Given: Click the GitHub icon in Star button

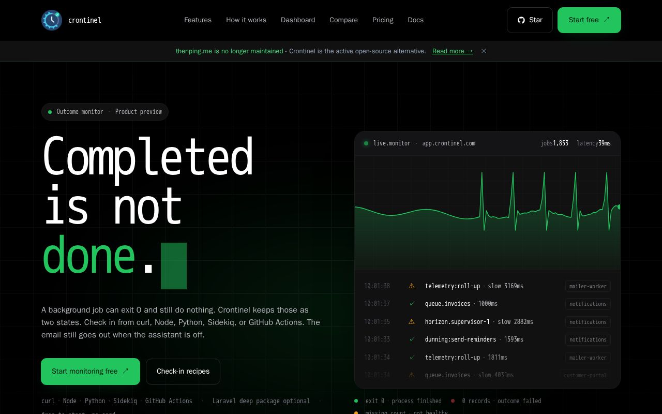Looking at the screenshot, I should 521,20.
